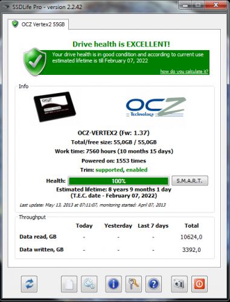
Task: Click the 'Last update: May 13, 2013' line
Action: 92,205
